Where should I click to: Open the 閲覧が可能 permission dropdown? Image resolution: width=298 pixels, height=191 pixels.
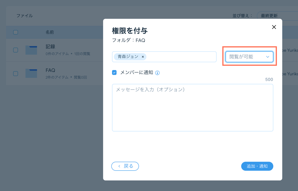click(x=249, y=57)
